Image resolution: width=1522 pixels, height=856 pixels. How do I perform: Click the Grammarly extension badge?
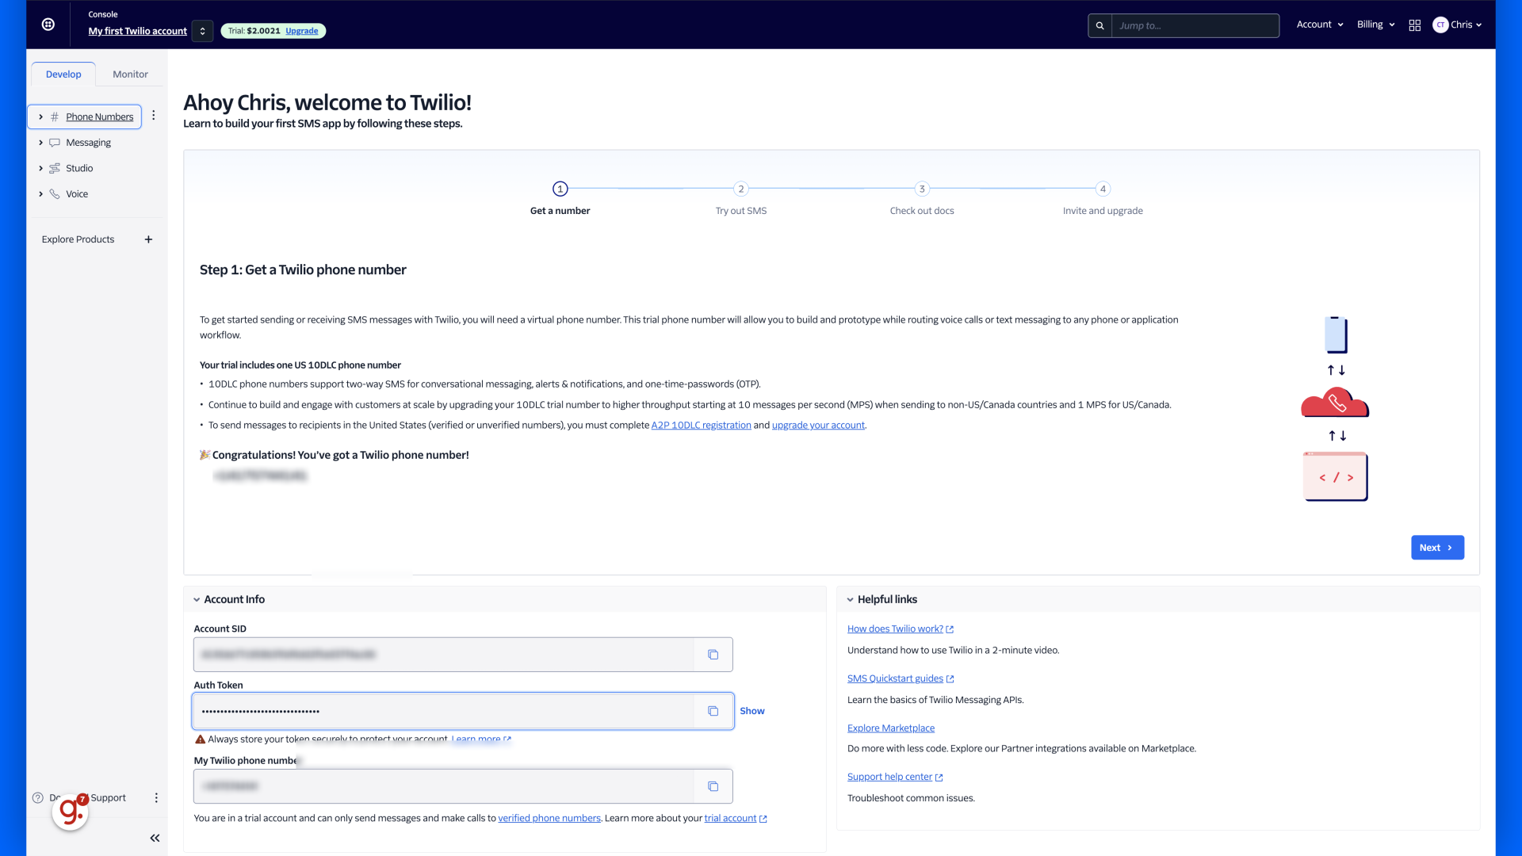click(71, 812)
